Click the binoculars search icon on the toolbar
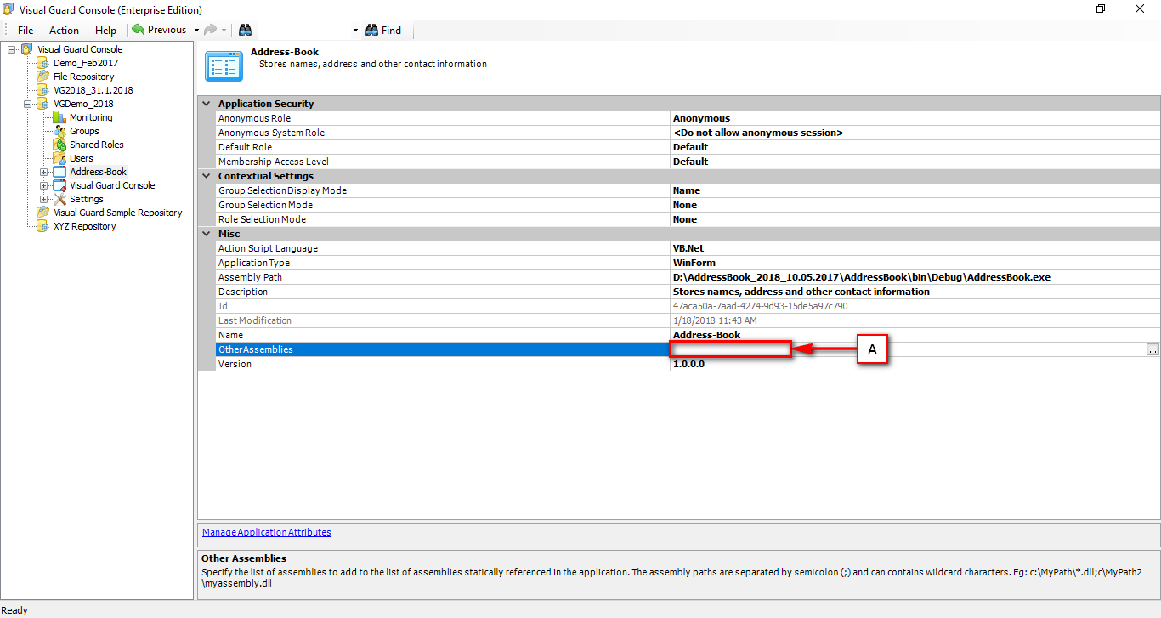 coord(245,30)
